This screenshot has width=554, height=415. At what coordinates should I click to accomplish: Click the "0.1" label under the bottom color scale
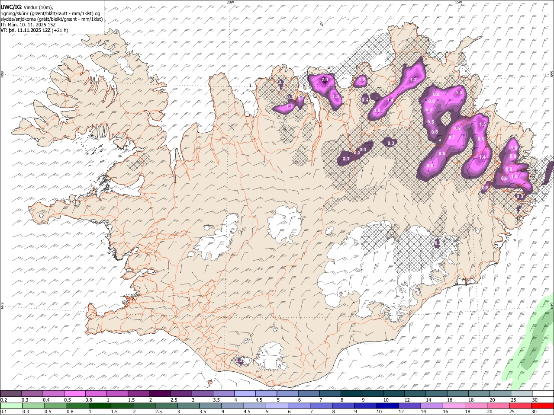coord(3,412)
